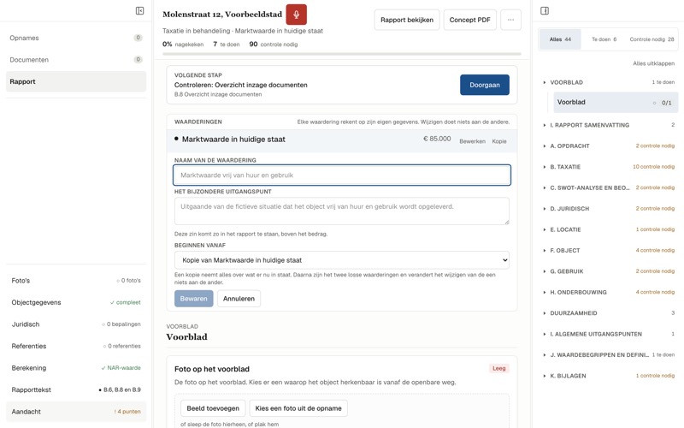Open Documenten in the sidebar
This screenshot has width=684, height=428.
coord(76,60)
